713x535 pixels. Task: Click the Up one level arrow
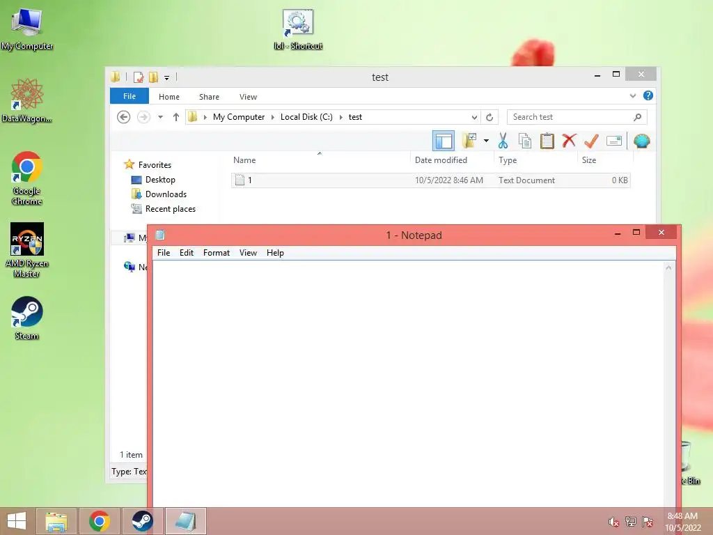176,117
